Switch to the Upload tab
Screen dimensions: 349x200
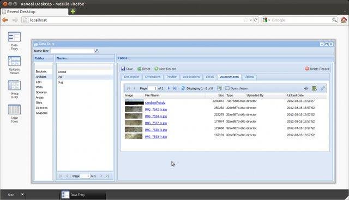pos(249,77)
